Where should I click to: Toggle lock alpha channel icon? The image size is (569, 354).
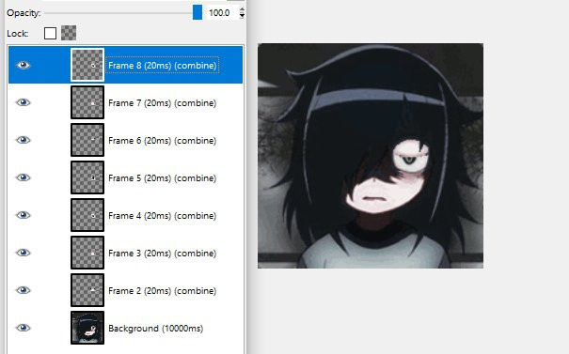[x=69, y=33]
